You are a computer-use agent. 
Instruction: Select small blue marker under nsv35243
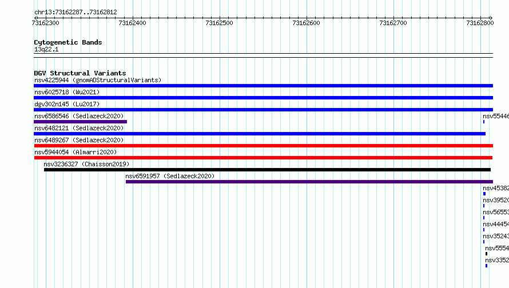[484, 242]
